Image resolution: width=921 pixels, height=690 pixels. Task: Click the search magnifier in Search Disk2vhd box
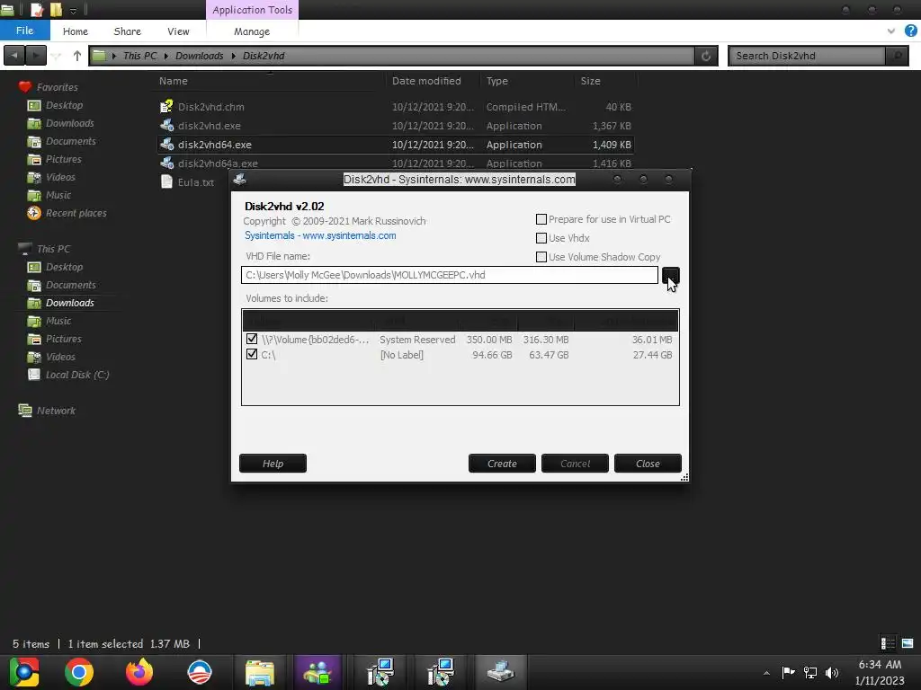click(897, 56)
